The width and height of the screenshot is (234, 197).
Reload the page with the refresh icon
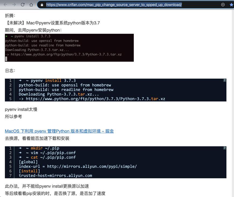point(23,5)
